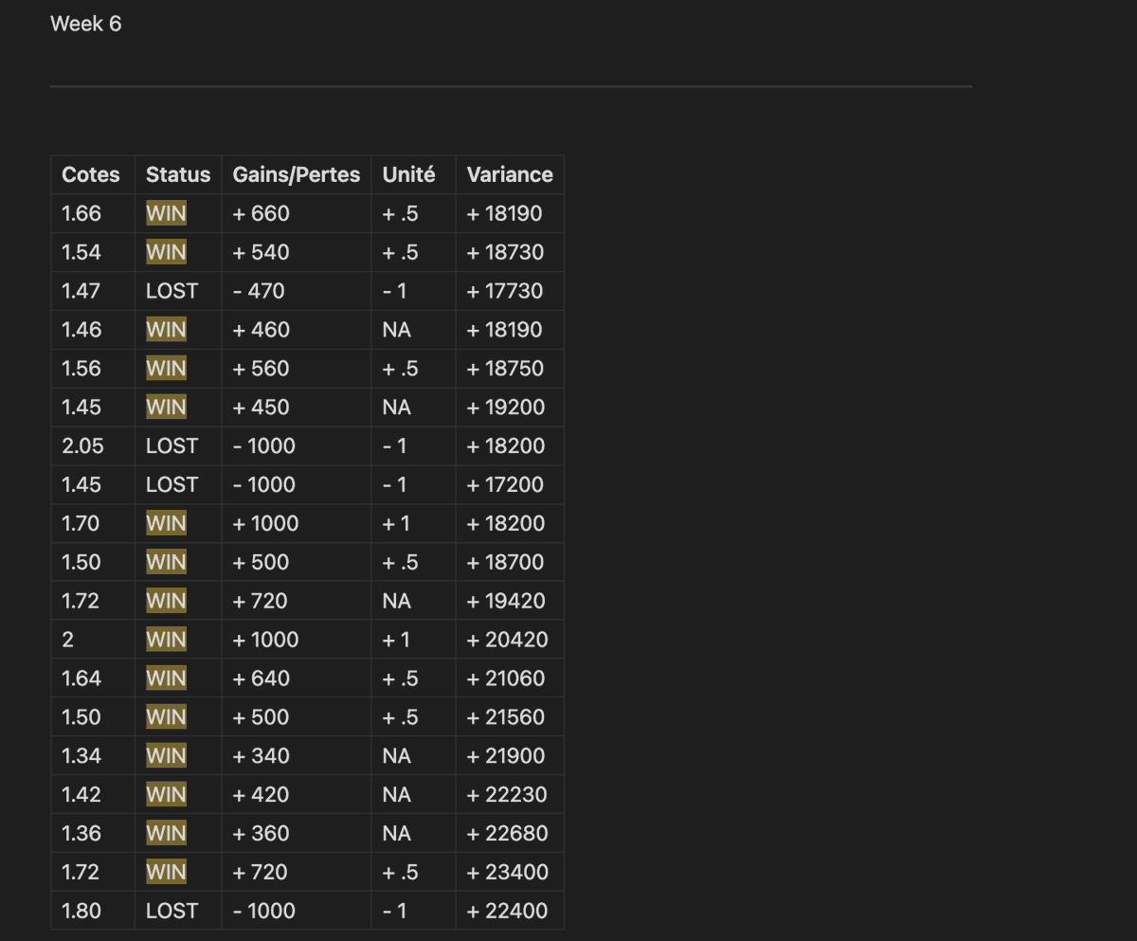Click the variance value "+ 22230"
The image size is (1137, 941).
[507, 795]
